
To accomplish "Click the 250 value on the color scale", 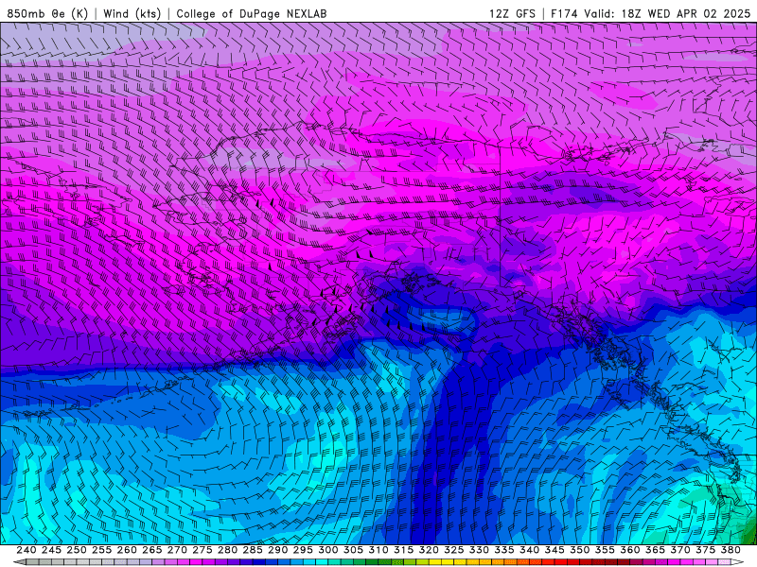I will click(x=77, y=550).
